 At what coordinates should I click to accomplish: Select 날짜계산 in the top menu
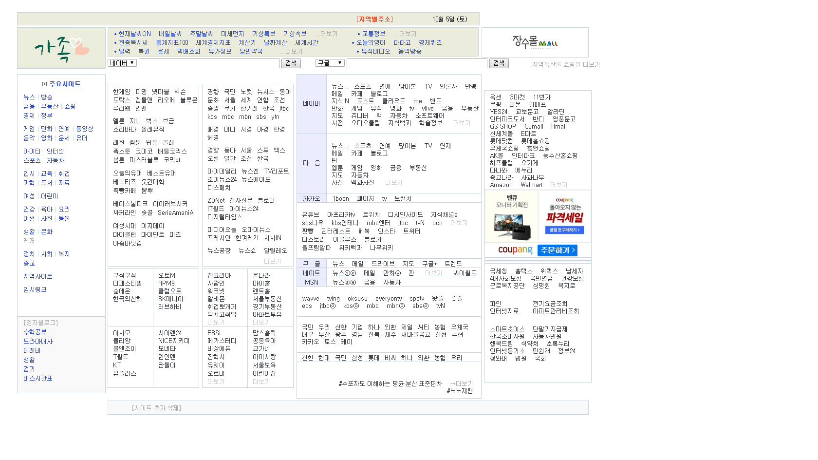click(275, 42)
